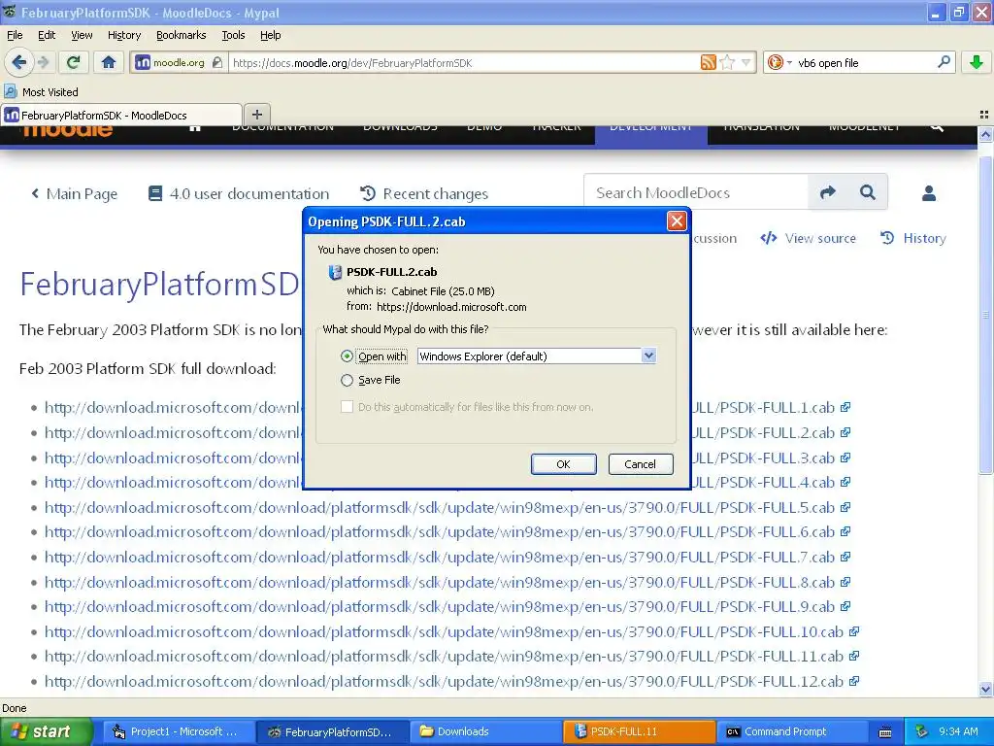The width and height of the screenshot is (994, 746).
Task: Check Do this automatically for files checkbox
Action: pos(347,407)
